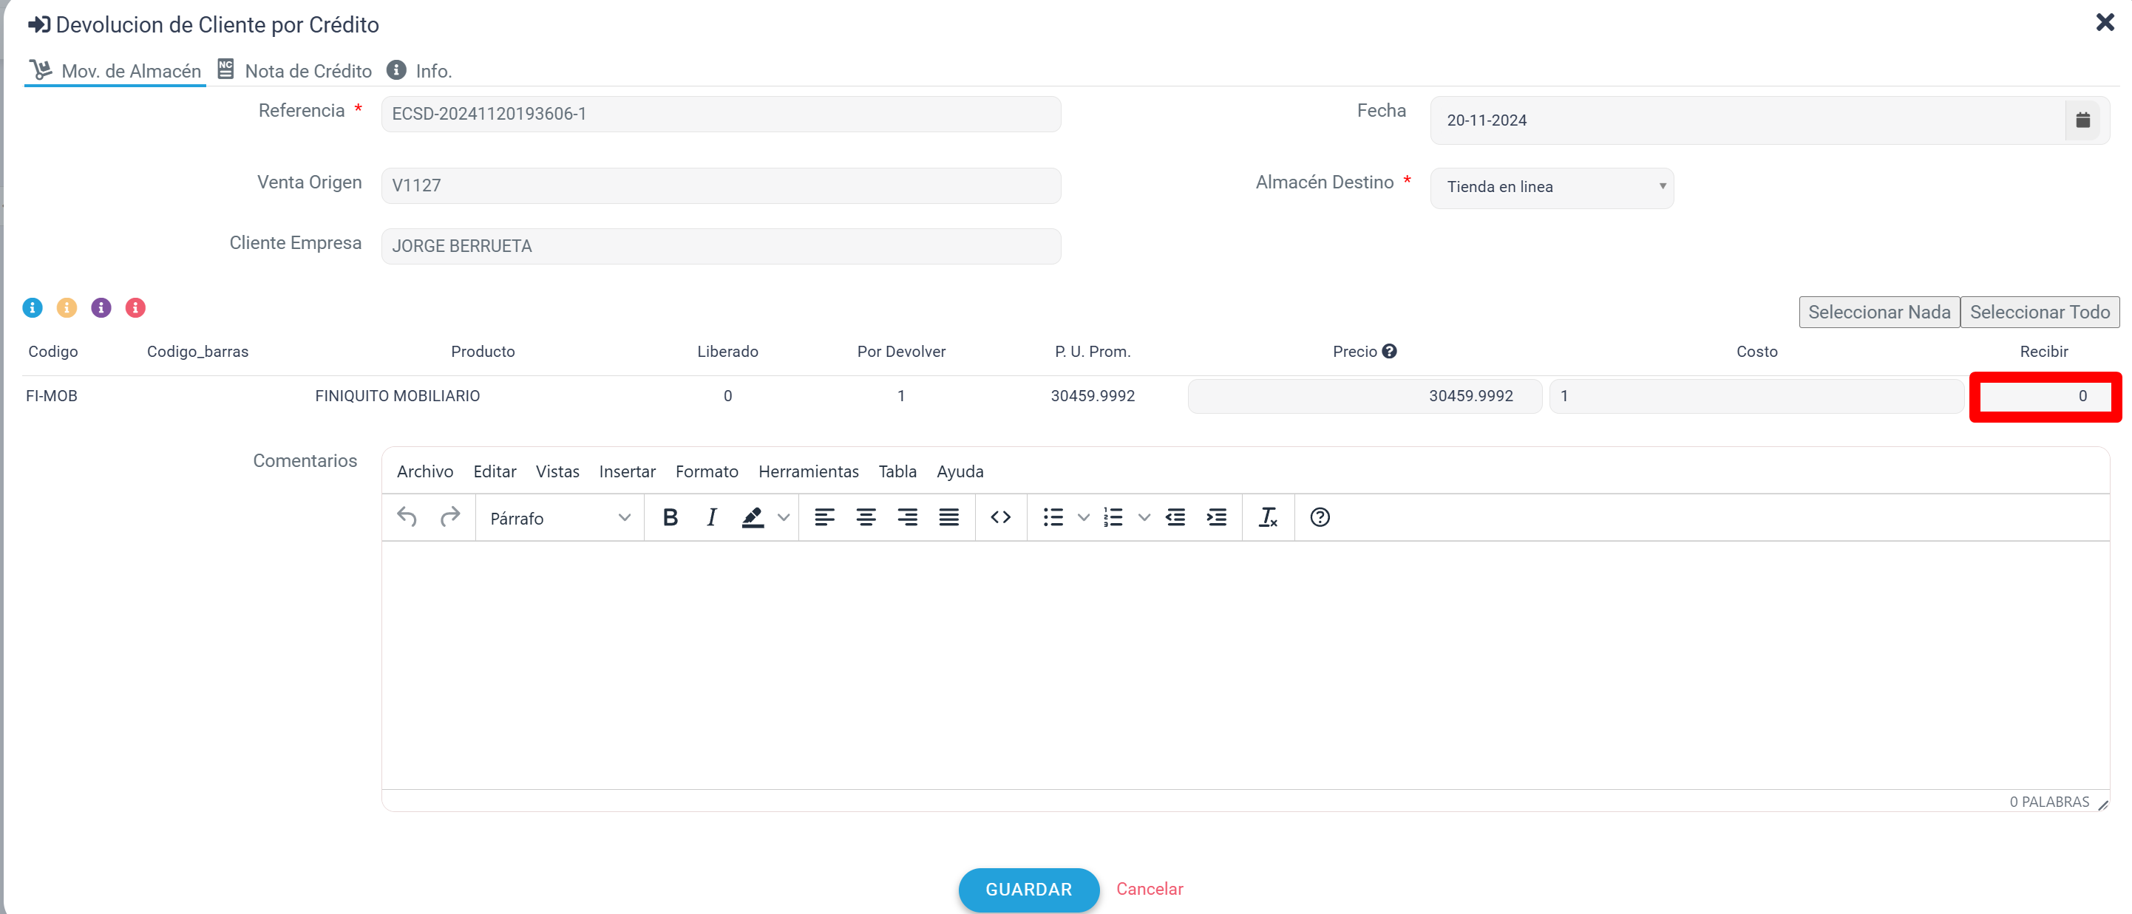Open Editar menu in editor

495,471
